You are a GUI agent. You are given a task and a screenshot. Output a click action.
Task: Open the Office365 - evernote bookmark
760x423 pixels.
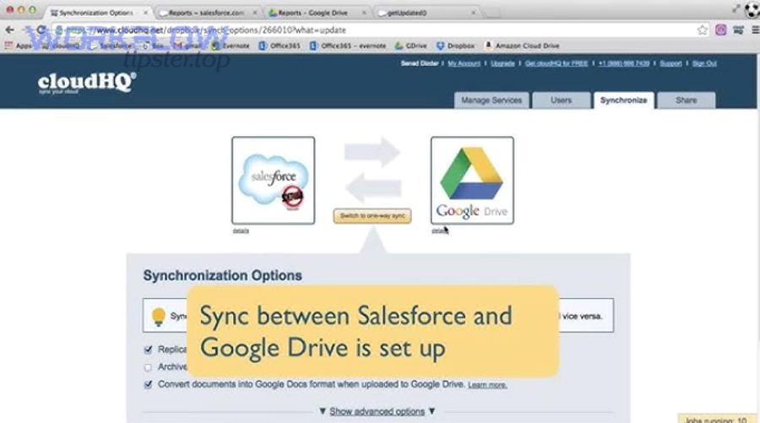tap(348, 46)
